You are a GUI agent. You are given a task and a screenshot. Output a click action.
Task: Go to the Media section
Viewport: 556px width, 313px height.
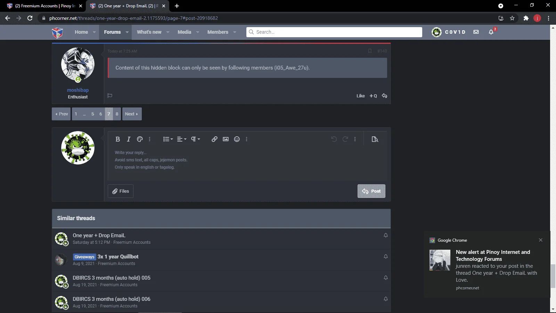click(x=185, y=32)
